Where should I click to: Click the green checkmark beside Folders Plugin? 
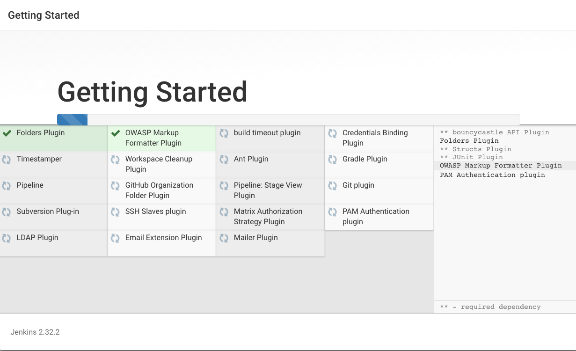click(7, 133)
